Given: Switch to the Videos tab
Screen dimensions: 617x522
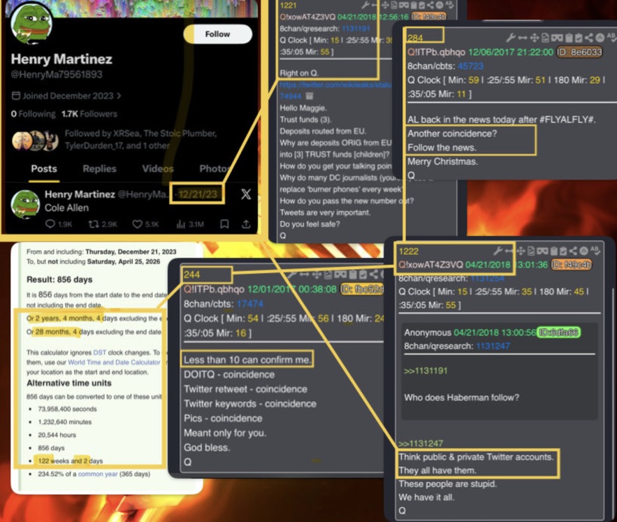Looking at the screenshot, I should pyautogui.click(x=158, y=169).
